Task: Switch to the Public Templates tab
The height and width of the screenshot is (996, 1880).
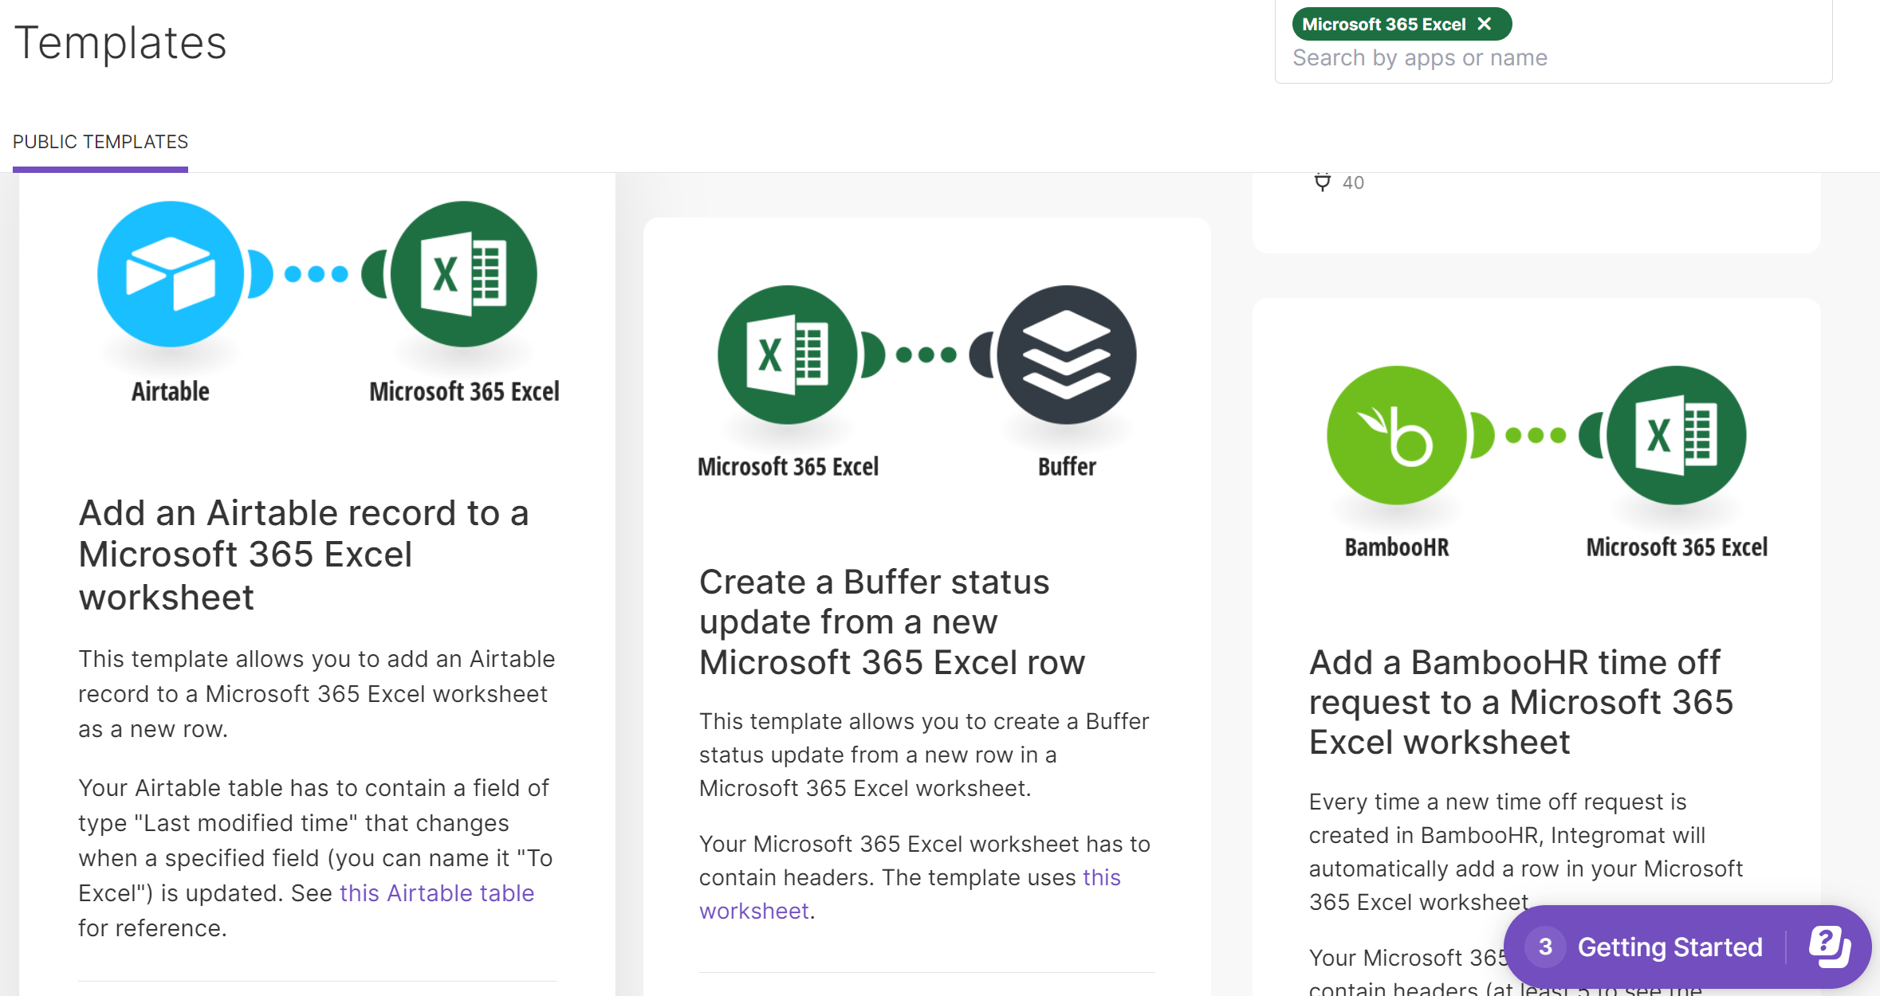Action: [100, 142]
